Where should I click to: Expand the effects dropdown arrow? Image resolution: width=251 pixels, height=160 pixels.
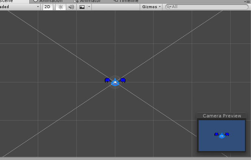coord(89,7)
